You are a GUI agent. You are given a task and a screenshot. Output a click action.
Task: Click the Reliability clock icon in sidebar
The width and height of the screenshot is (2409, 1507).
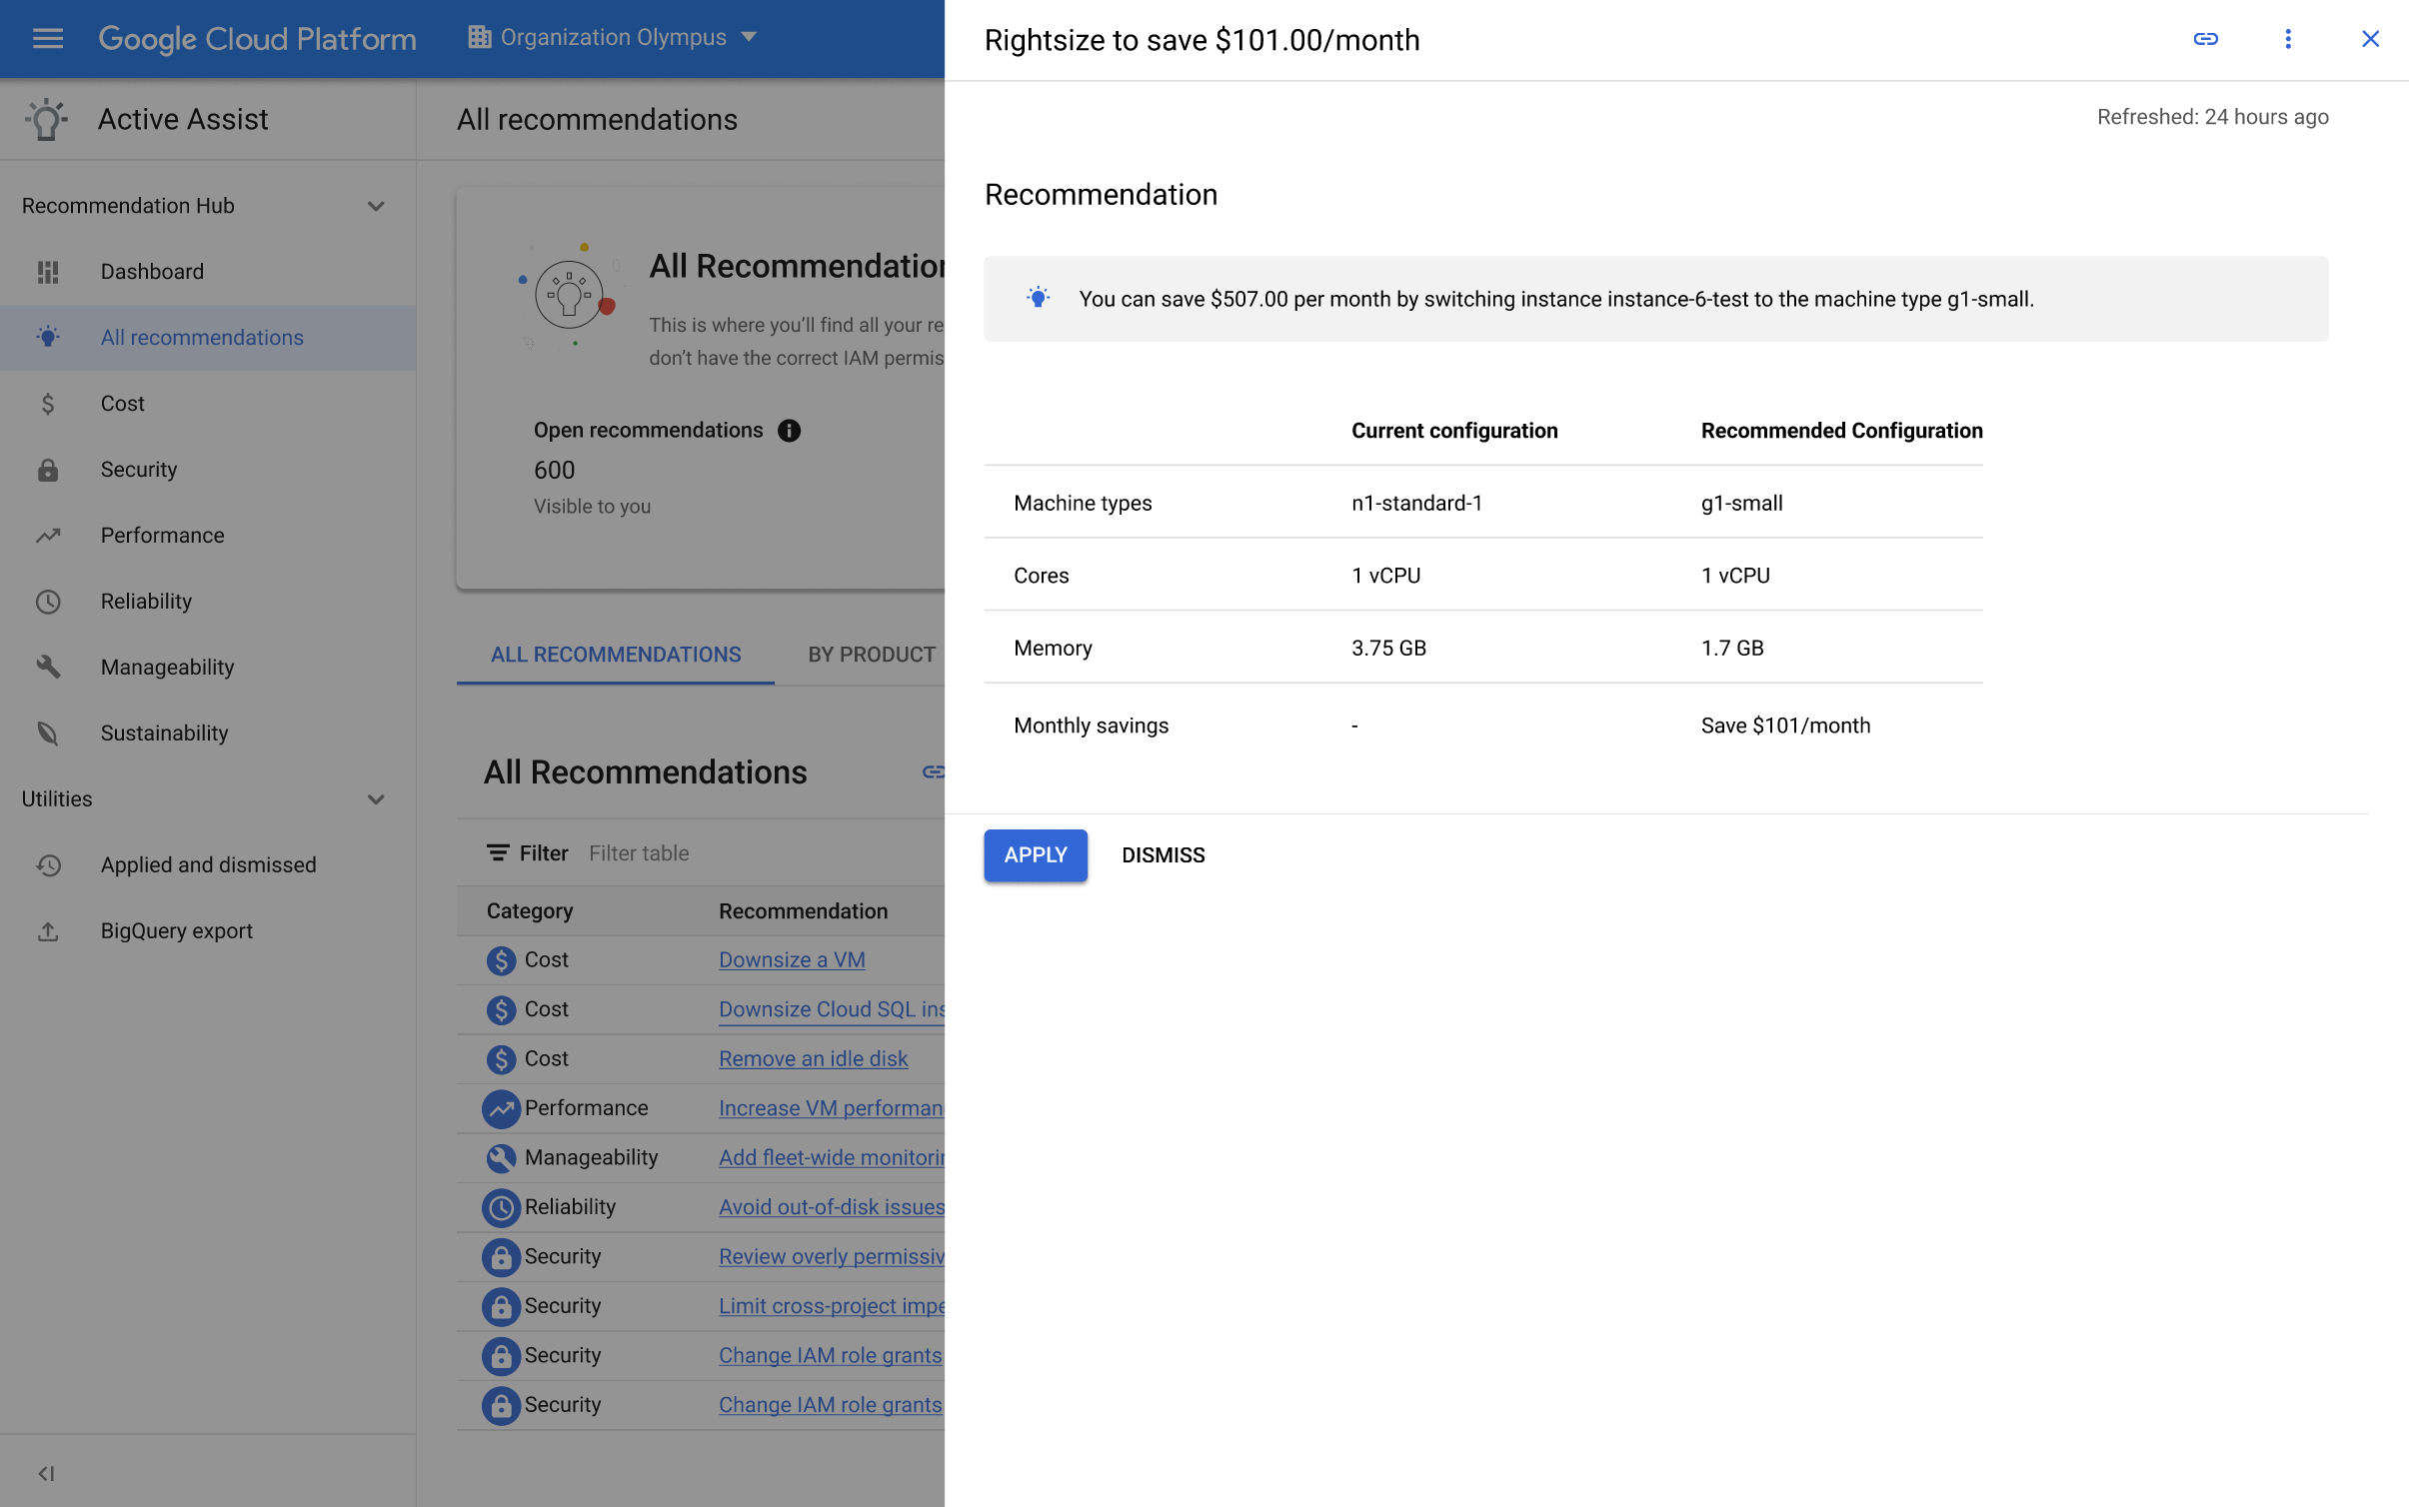click(x=47, y=601)
